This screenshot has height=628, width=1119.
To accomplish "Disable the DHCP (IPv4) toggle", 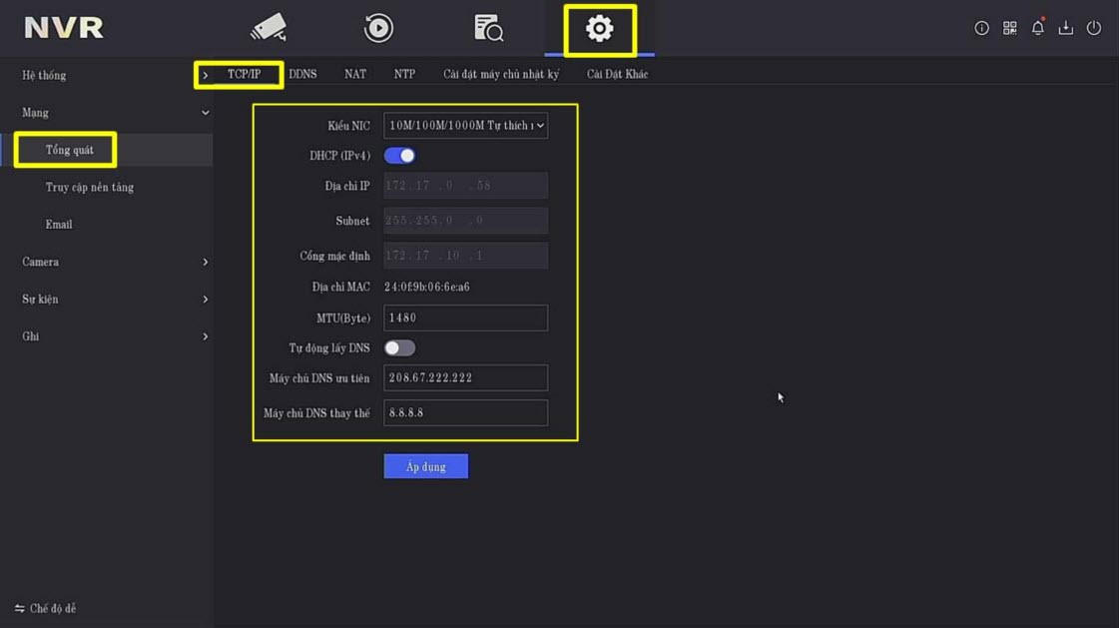I will click(399, 156).
